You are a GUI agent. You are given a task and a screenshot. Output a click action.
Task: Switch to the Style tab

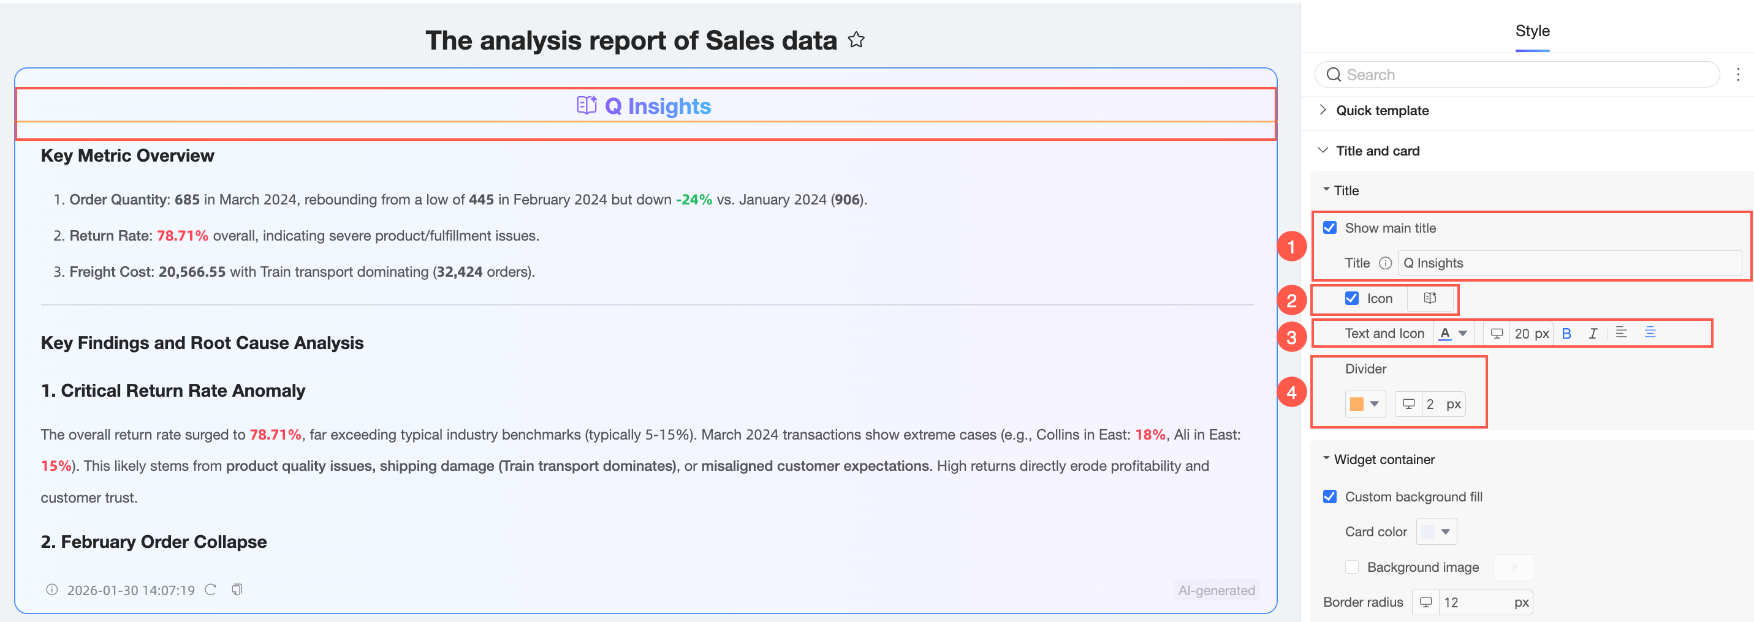tap(1532, 31)
